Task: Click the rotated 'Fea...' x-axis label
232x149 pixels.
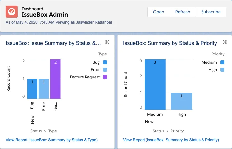Action: (x=55, y=106)
